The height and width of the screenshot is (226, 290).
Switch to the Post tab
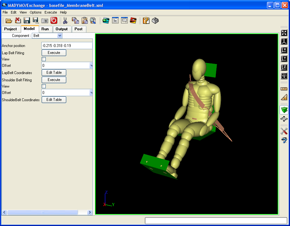79,29
